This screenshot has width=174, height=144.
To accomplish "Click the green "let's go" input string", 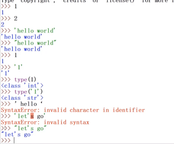I will tap(30, 128).
